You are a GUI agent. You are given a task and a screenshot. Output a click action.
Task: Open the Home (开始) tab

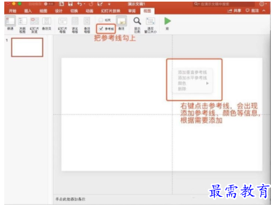click(12, 11)
